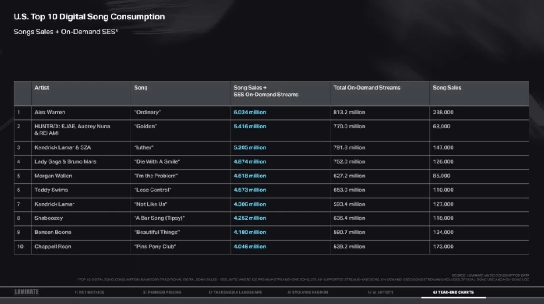Click the "Golden" song title cell
The width and height of the screenshot is (544, 304).
146,126
